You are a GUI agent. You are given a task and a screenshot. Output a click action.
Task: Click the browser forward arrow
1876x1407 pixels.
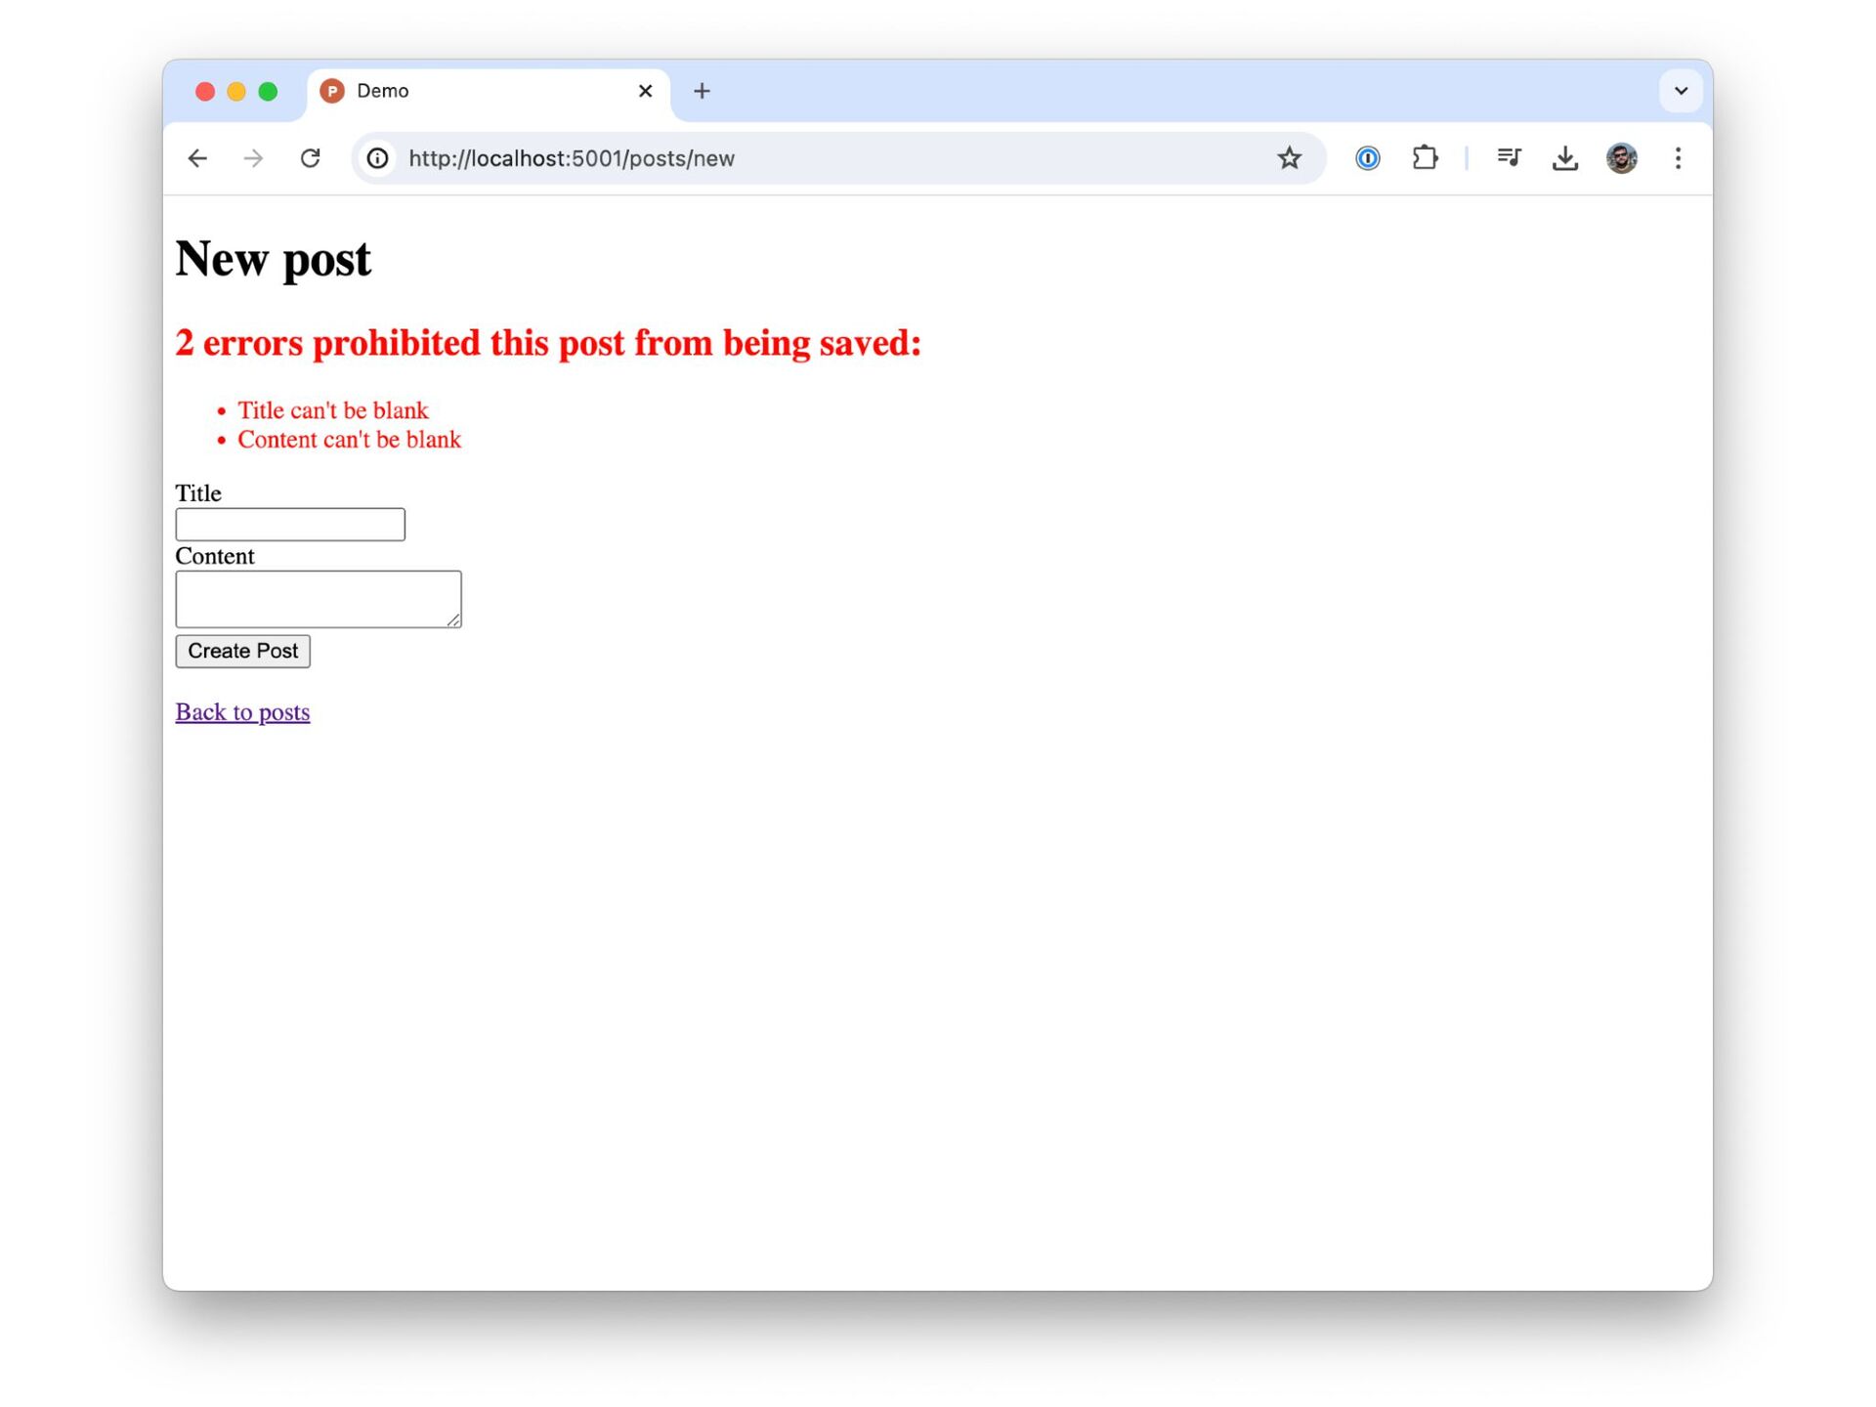253,158
